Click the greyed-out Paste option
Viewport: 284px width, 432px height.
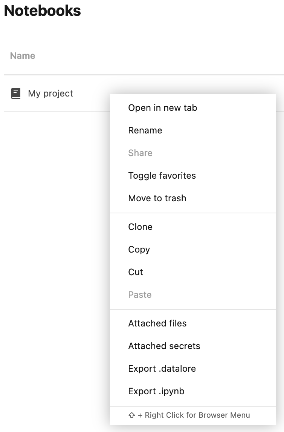pos(140,295)
